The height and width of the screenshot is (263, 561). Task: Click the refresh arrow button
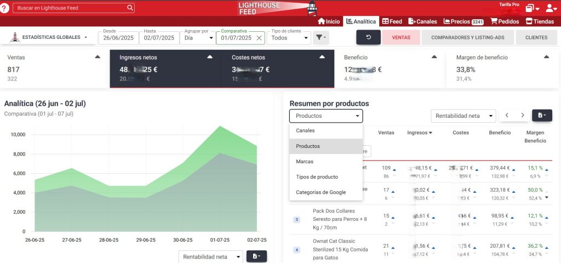pos(368,37)
